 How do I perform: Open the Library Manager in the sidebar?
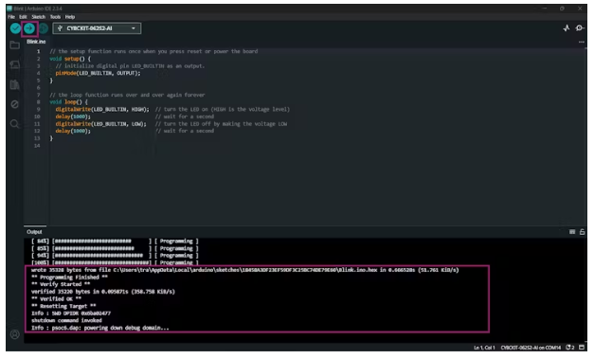15,84
